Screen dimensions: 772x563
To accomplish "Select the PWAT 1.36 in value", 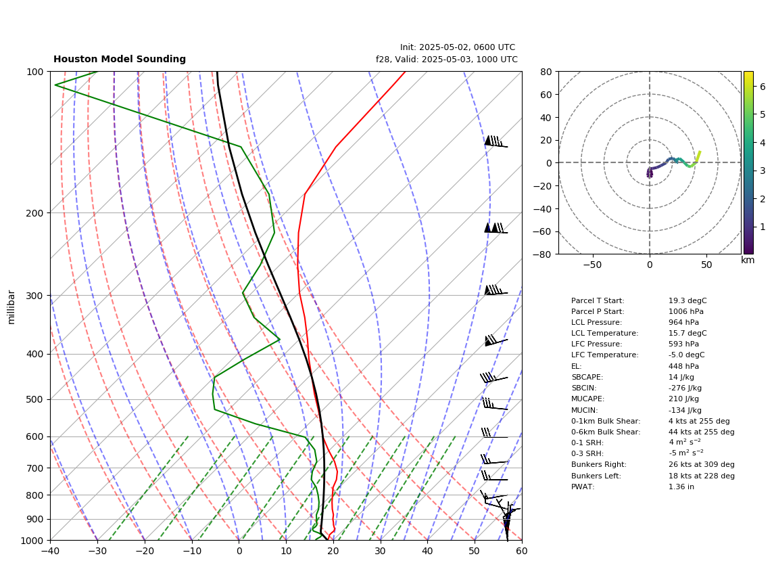I will pos(680,487).
